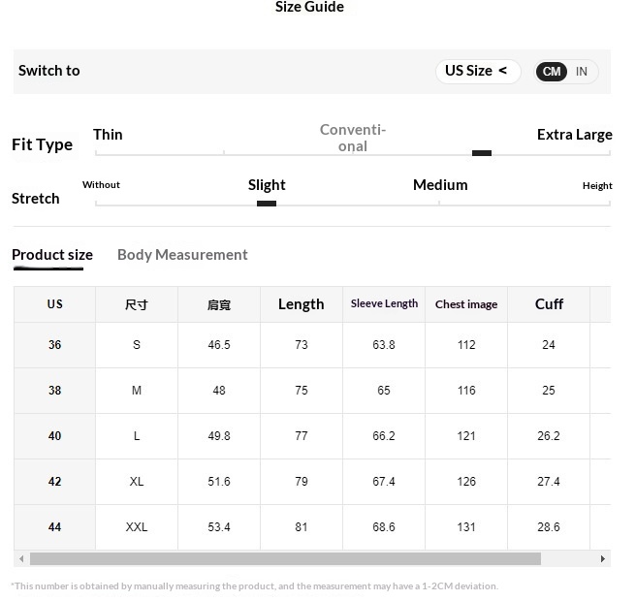The image size is (636, 601).
Task: Select the XL size cell
Action: coord(137,482)
